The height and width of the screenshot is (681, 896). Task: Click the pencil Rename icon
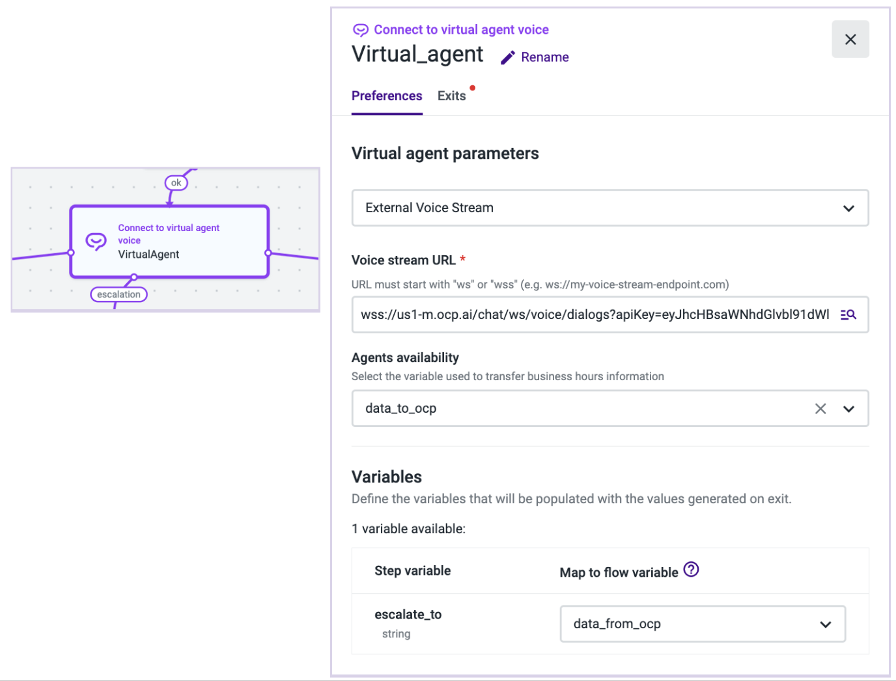[508, 58]
